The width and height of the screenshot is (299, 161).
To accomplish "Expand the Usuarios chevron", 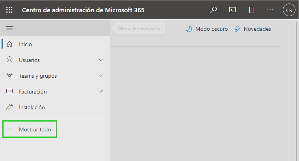I will (101, 60).
